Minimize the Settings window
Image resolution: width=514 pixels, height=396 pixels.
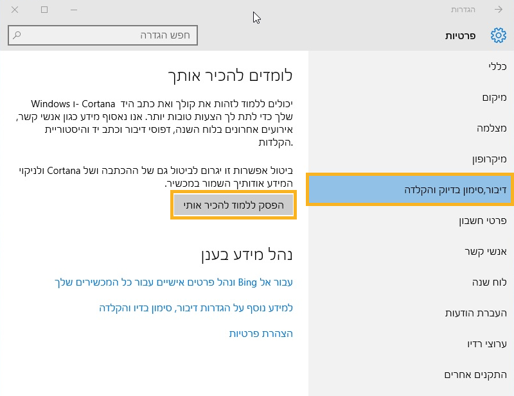point(74,10)
